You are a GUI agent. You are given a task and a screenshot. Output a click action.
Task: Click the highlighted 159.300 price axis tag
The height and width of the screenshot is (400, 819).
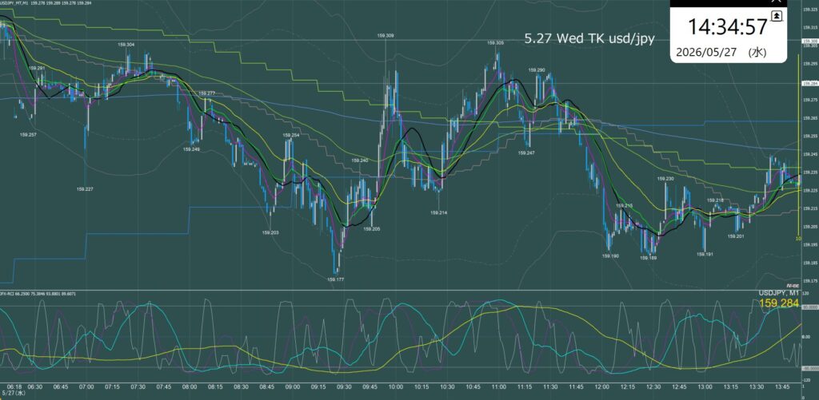point(809,41)
